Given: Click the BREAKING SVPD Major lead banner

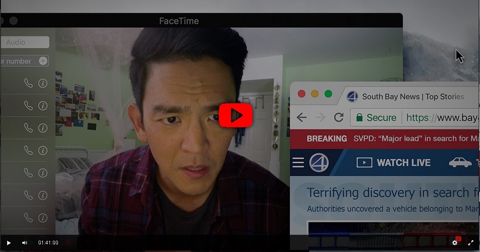Looking at the screenshot, I should click(x=385, y=139).
